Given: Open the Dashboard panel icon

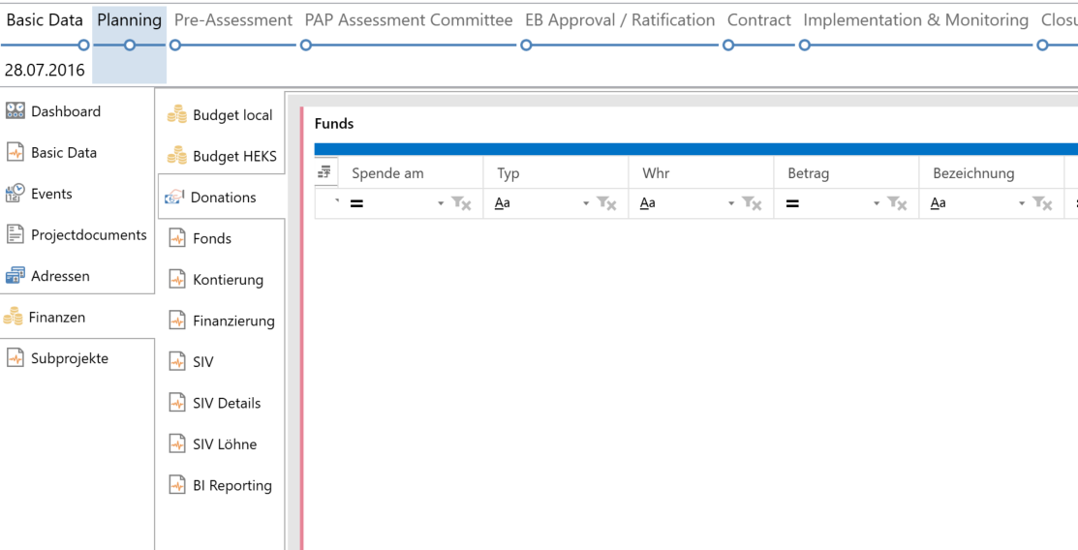Looking at the screenshot, I should coord(15,111).
